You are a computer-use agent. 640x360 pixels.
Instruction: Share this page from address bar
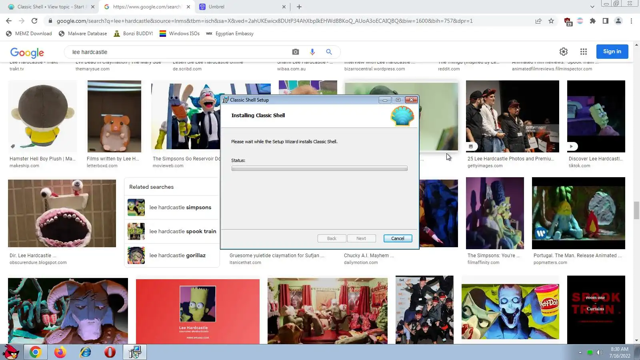coord(538,21)
